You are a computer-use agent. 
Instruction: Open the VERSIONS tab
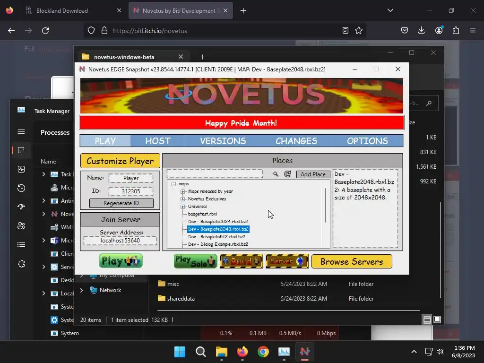pos(223,141)
